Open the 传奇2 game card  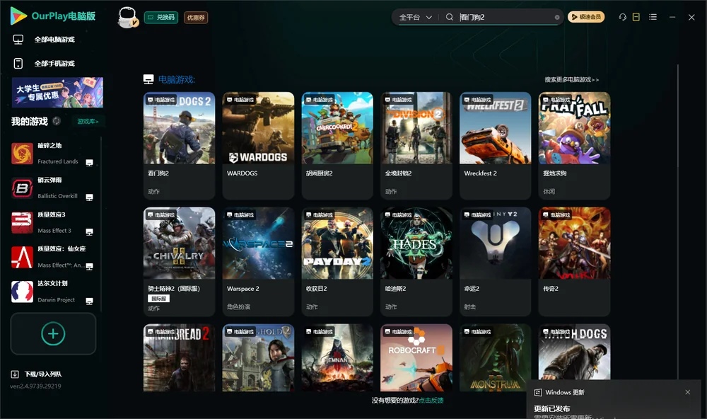click(x=574, y=261)
